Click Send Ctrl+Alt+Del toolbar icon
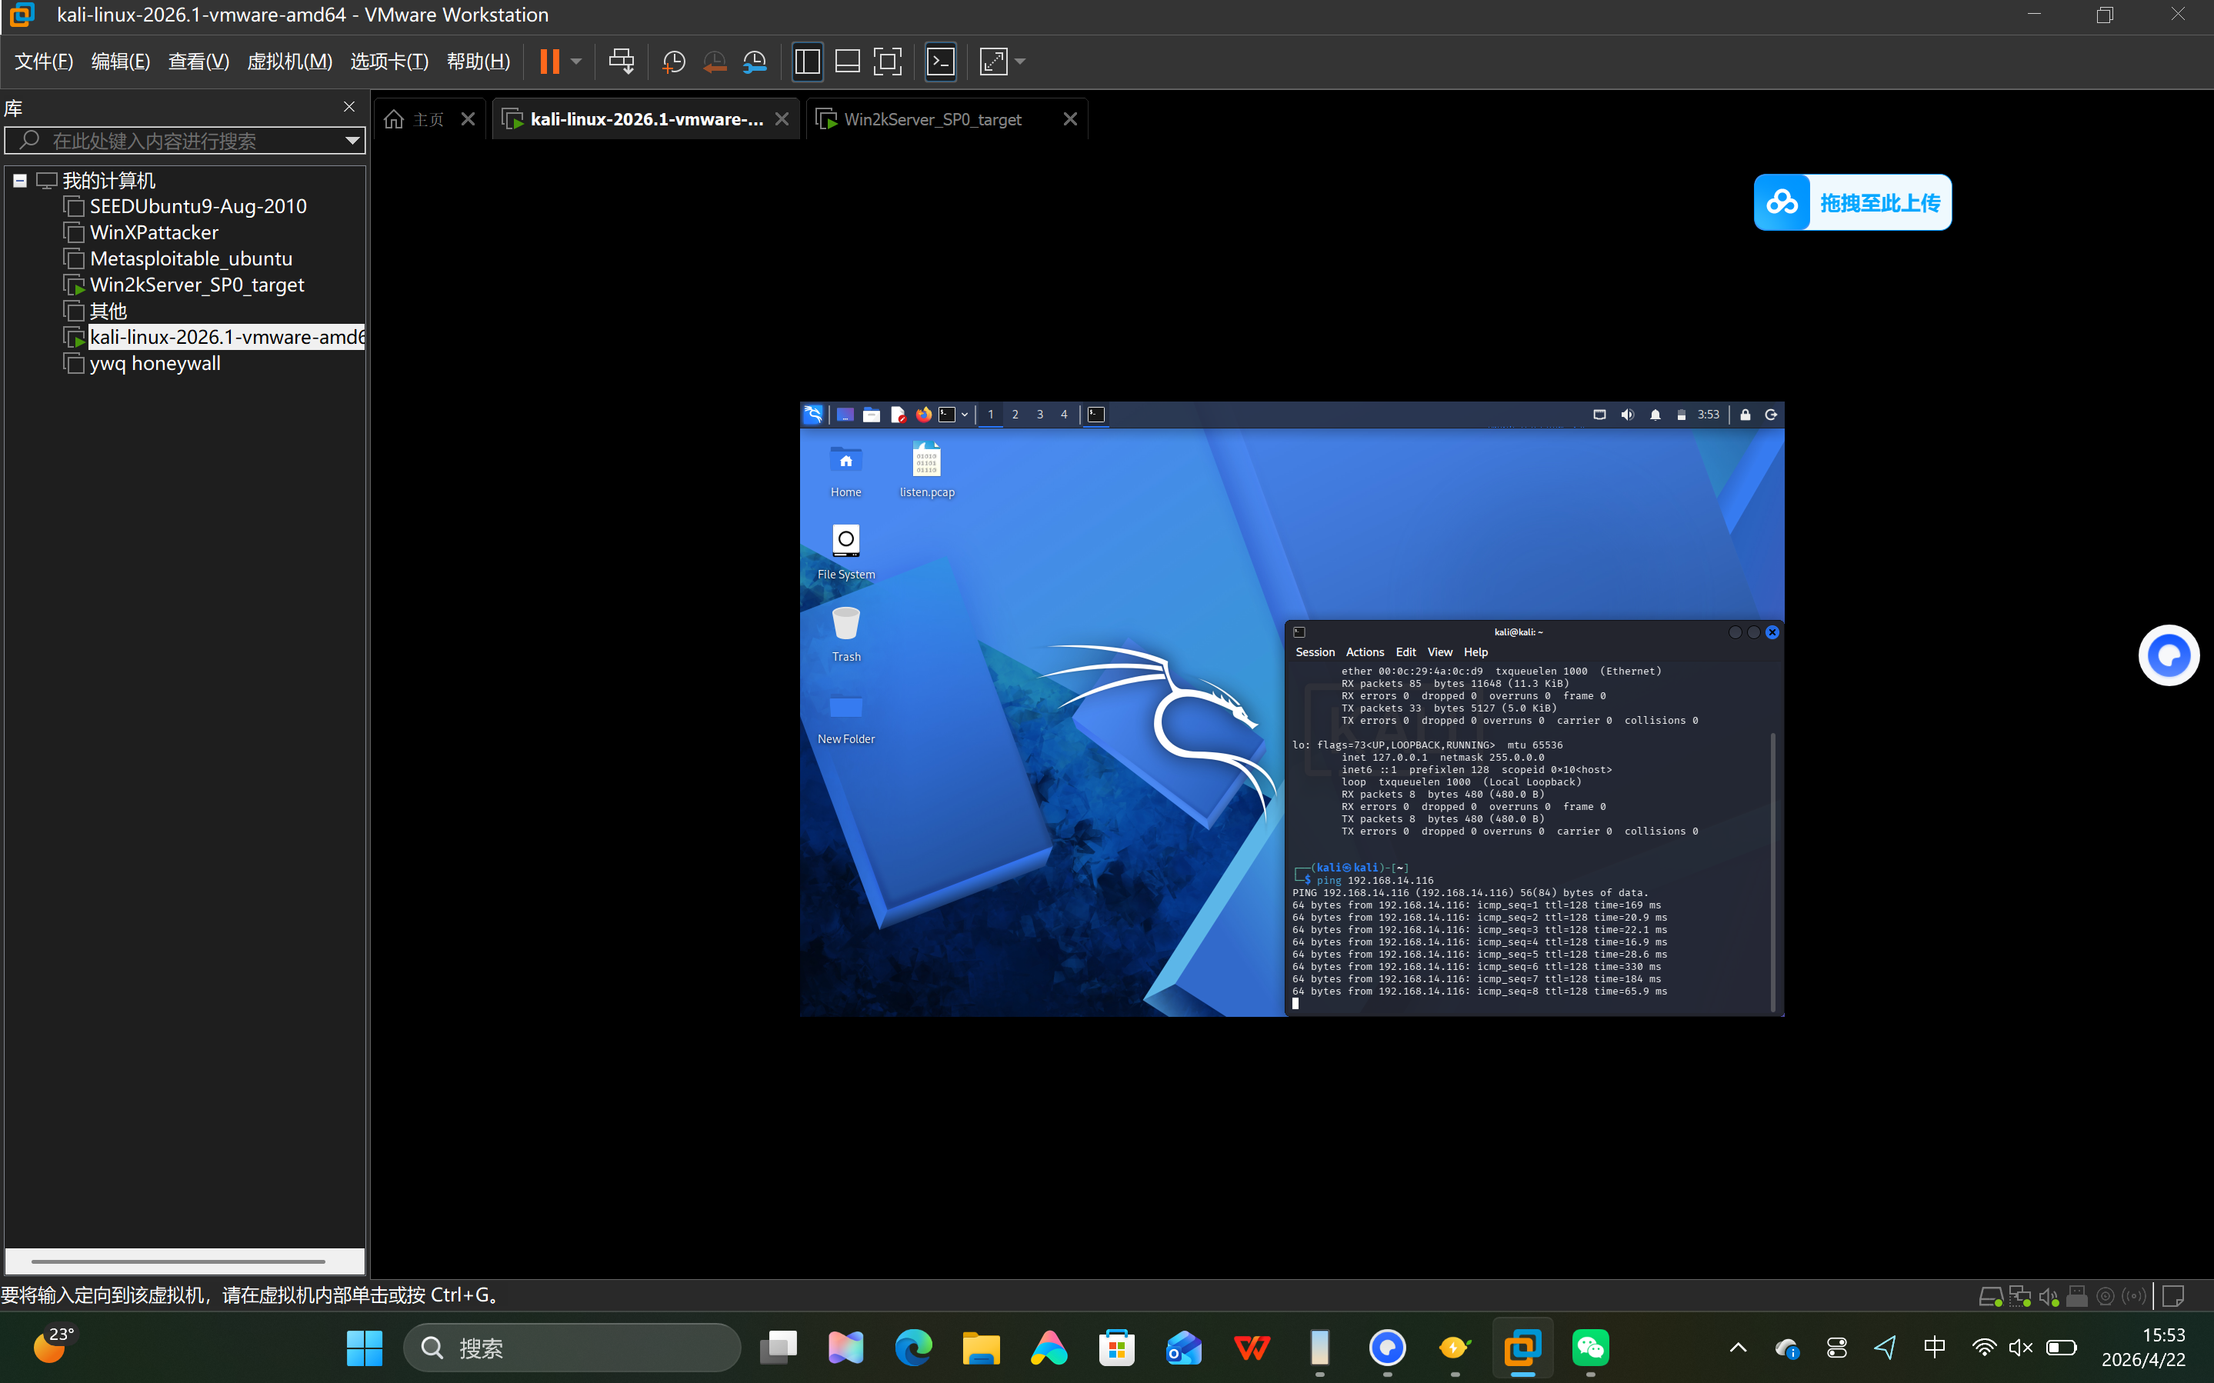The width and height of the screenshot is (2214, 1383). pyautogui.click(x=621, y=62)
